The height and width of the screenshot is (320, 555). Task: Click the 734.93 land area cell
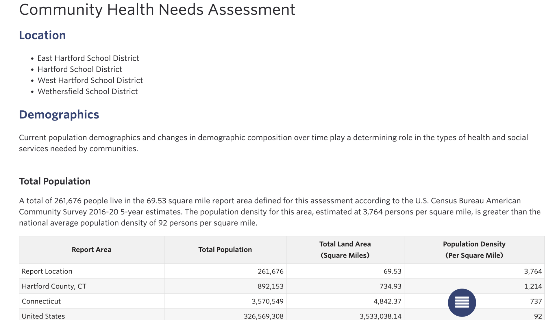click(390, 286)
